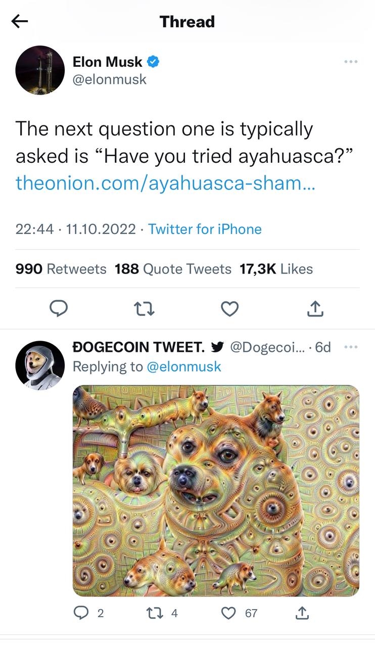
Task: Open Elon Musk's profile picture
Action: point(40,70)
